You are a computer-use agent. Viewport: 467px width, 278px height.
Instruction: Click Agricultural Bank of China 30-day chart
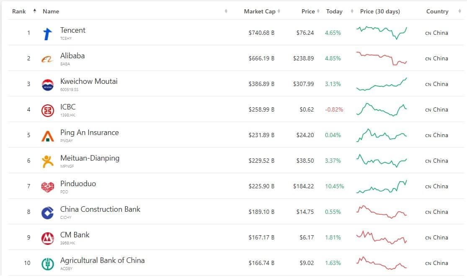[382, 263]
